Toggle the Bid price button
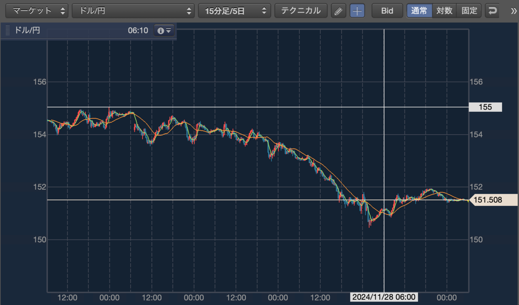This screenshot has width=519, height=305. pyautogui.click(x=387, y=11)
